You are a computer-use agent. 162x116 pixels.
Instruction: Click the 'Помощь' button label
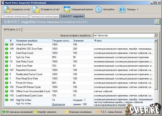[131, 9]
